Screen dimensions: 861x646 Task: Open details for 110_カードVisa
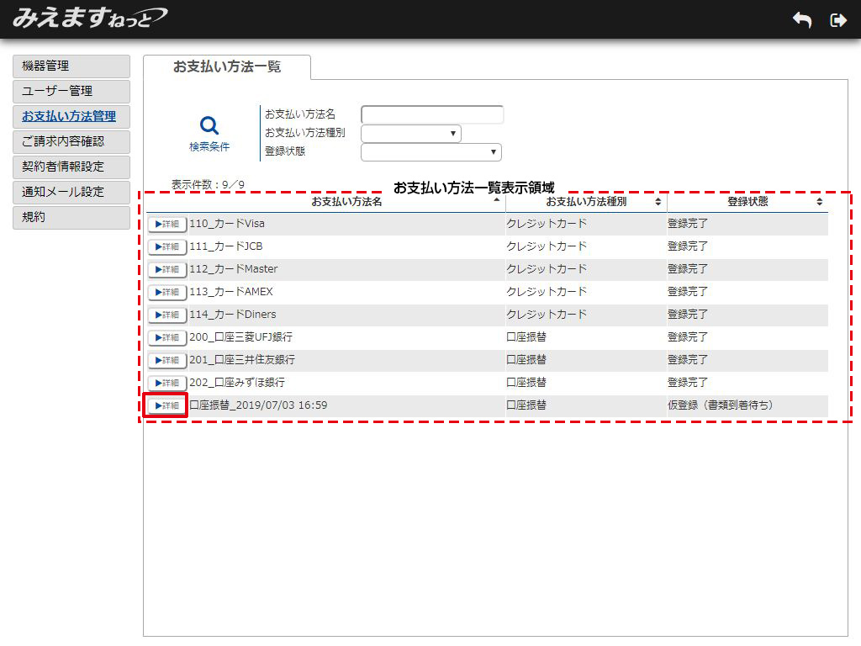pyautogui.click(x=167, y=224)
